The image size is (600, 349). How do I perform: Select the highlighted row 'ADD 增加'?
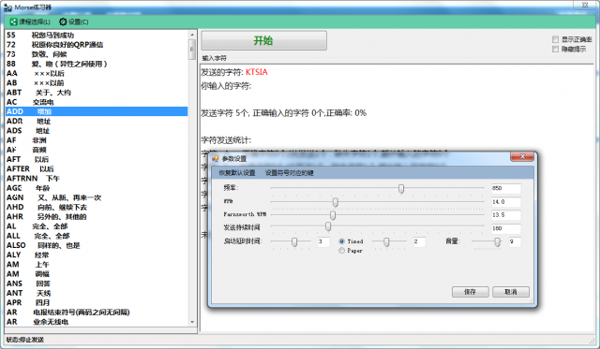pos(97,111)
